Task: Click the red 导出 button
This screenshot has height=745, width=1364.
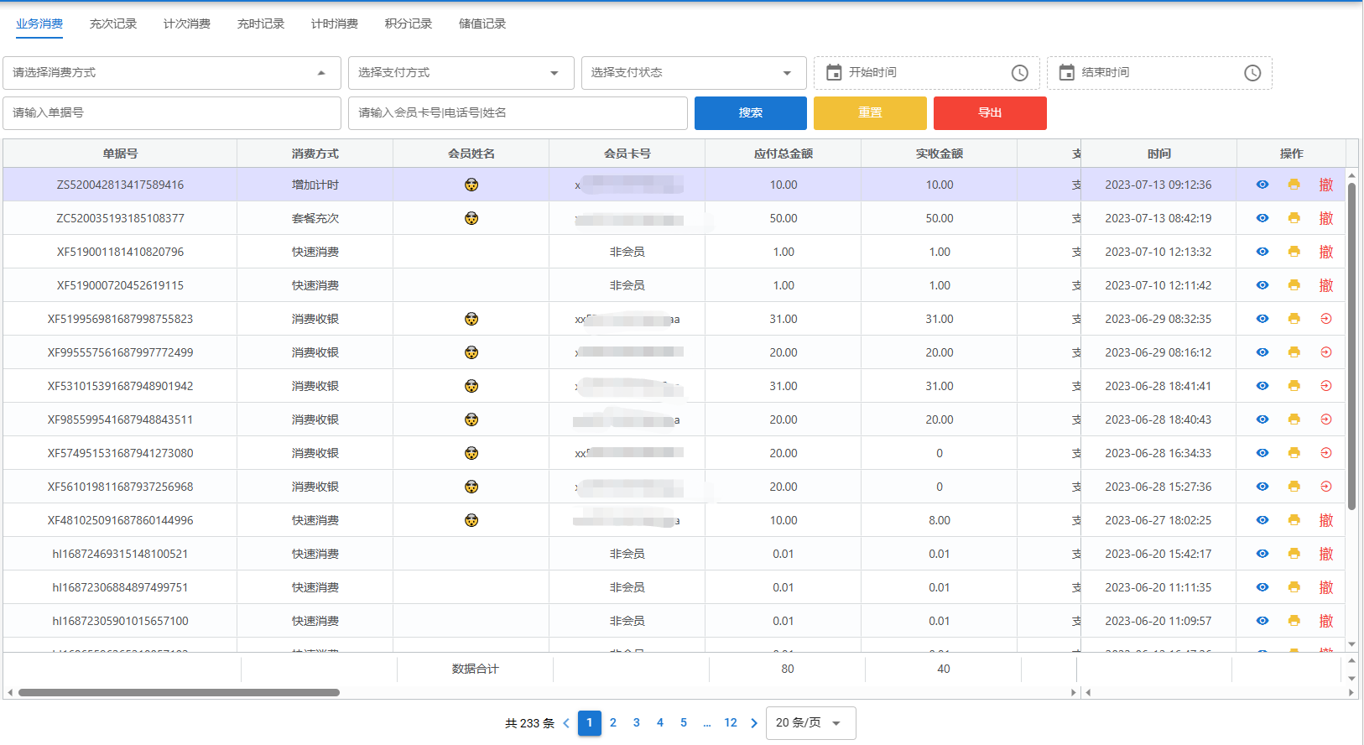Action: [x=990, y=113]
